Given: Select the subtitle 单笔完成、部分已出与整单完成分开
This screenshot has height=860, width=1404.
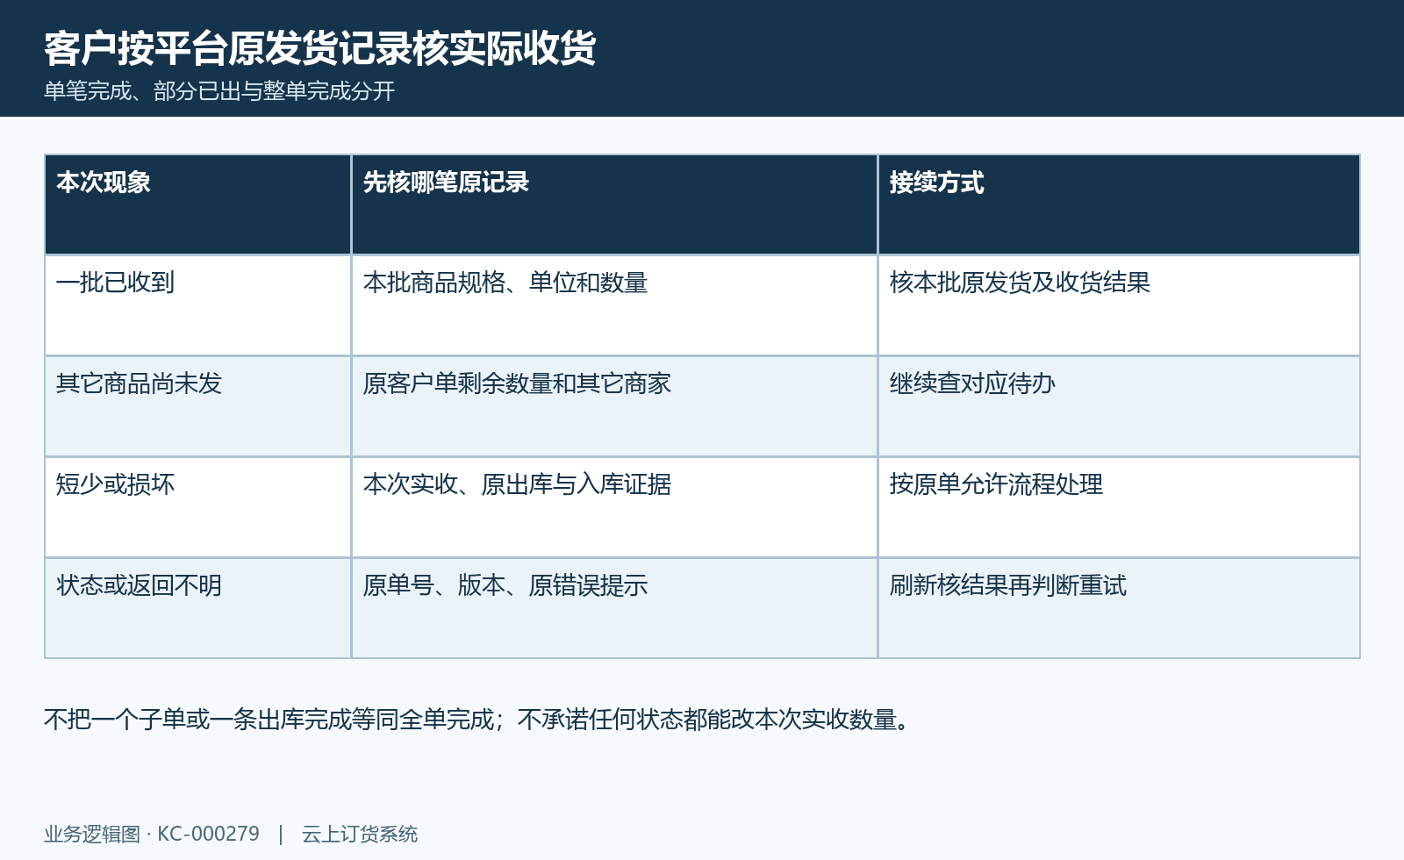Looking at the screenshot, I should pos(219,91).
